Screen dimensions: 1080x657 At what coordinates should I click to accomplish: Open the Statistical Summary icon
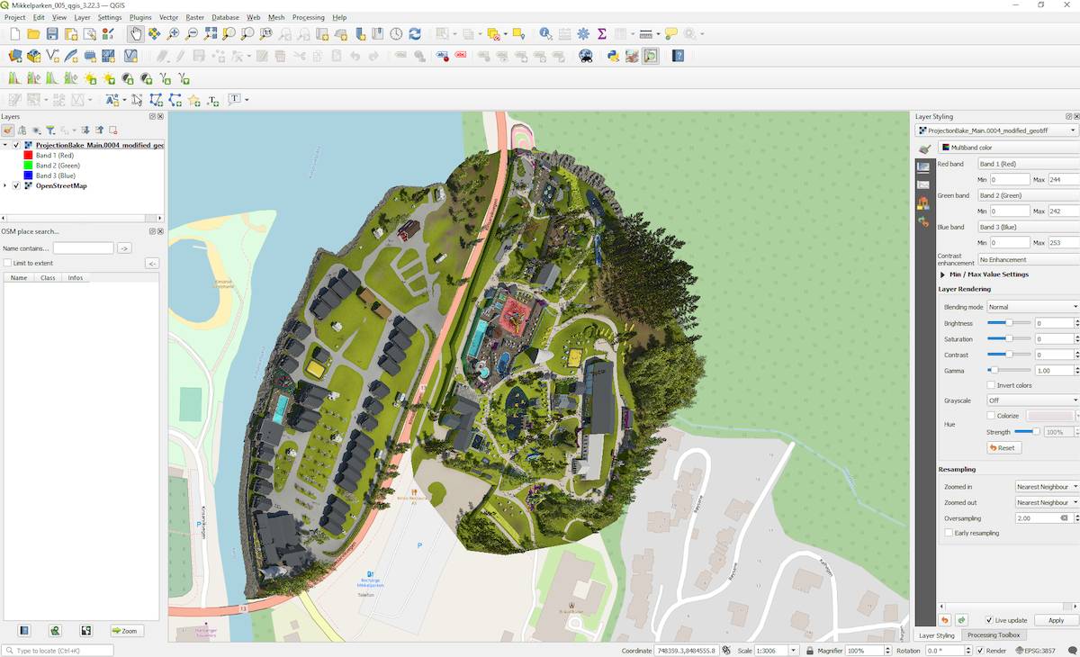click(601, 34)
